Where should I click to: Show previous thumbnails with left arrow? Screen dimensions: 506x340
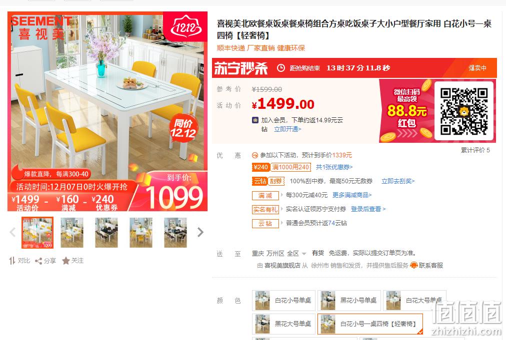tap(12, 232)
